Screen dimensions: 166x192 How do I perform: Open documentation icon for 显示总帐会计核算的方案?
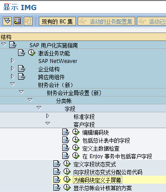[57, 188]
